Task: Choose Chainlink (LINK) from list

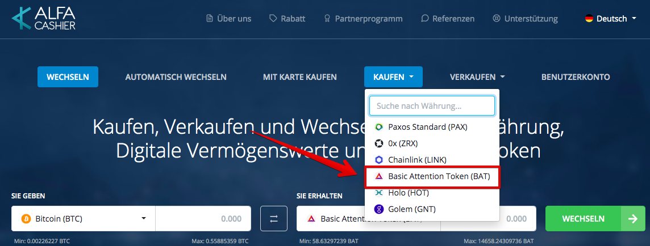Action: [432, 160]
